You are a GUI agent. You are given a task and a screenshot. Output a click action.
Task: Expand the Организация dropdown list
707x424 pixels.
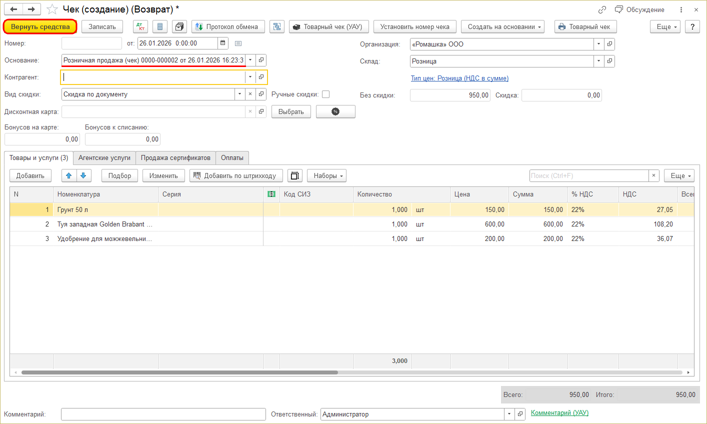599,44
